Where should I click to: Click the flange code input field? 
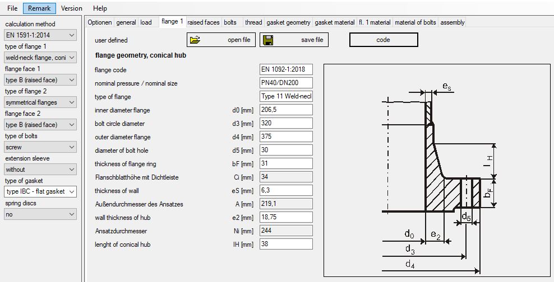point(286,69)
